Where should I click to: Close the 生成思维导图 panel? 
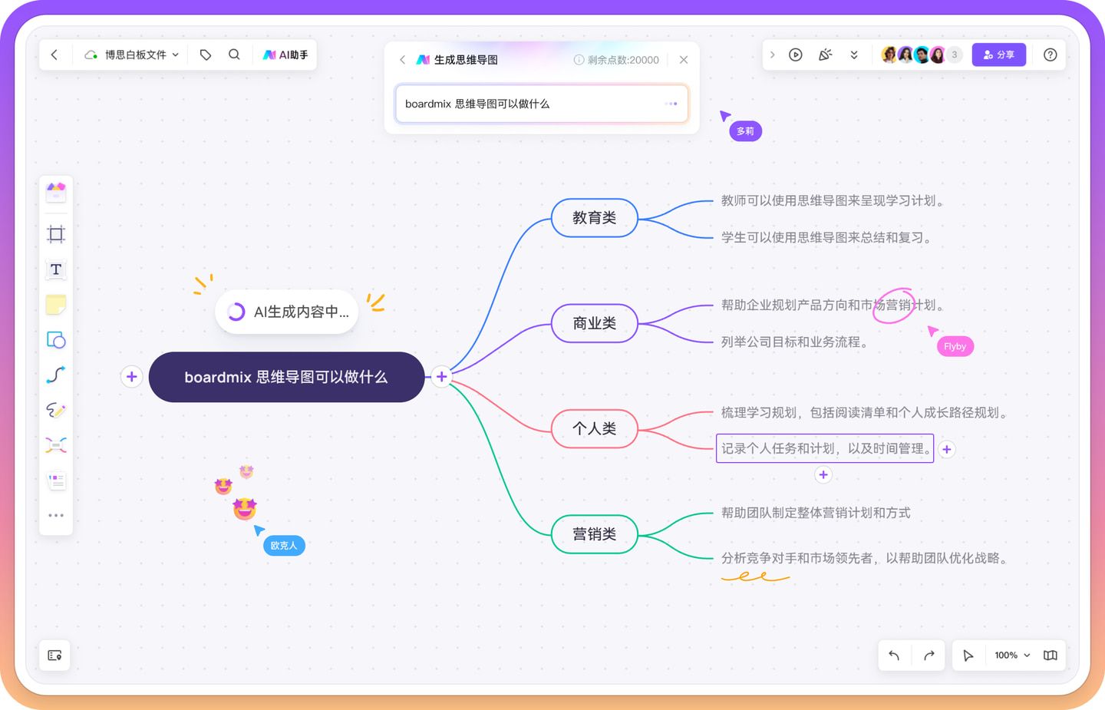click(684, 60)
